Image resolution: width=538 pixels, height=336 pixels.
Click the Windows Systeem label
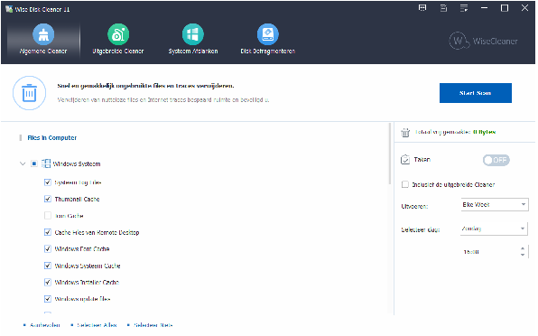[x=77, y=163]
